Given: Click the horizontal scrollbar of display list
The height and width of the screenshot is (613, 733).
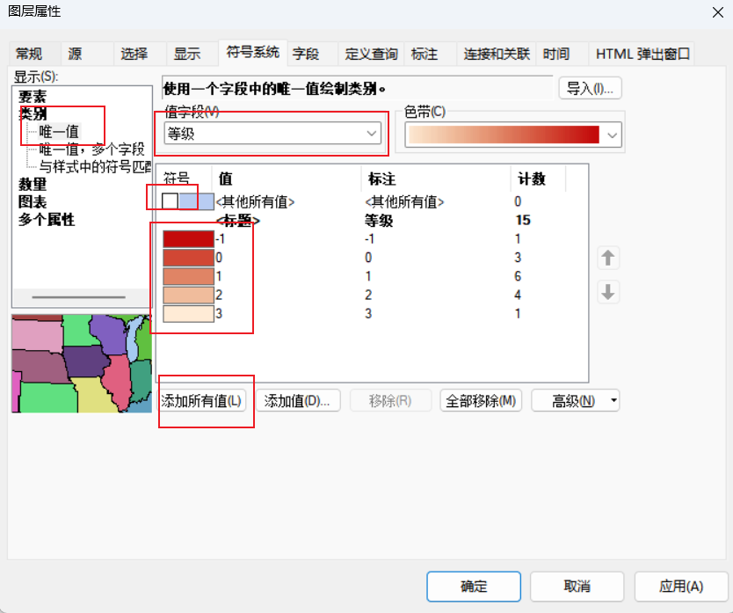Looking at the screenshot, I should pyautogui.click(x=78, y=297).
